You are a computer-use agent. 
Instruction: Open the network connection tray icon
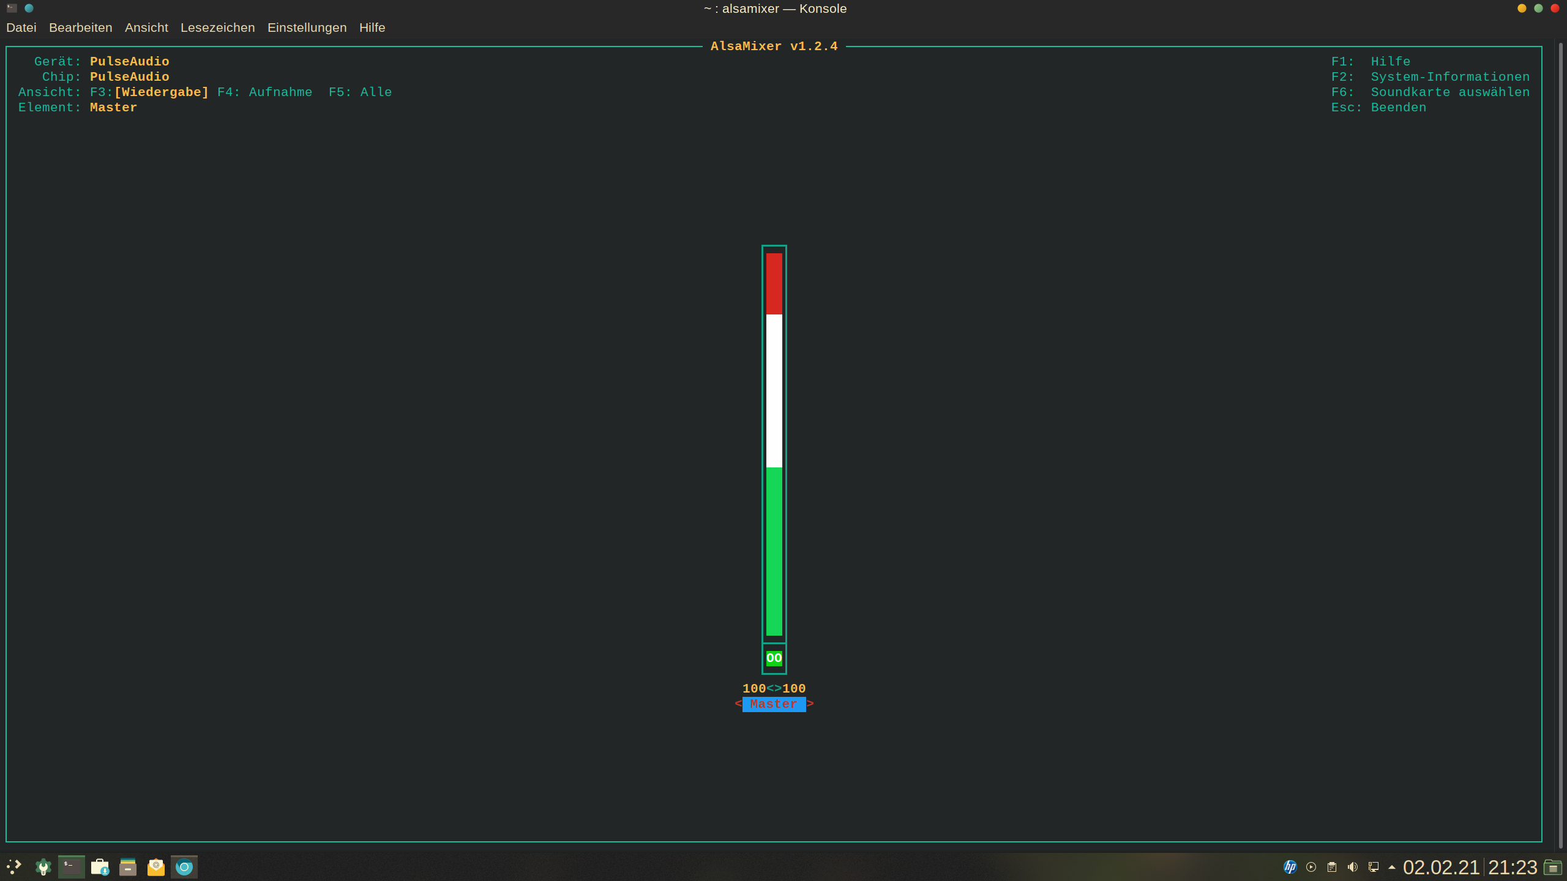click(x=1374, y=867)
